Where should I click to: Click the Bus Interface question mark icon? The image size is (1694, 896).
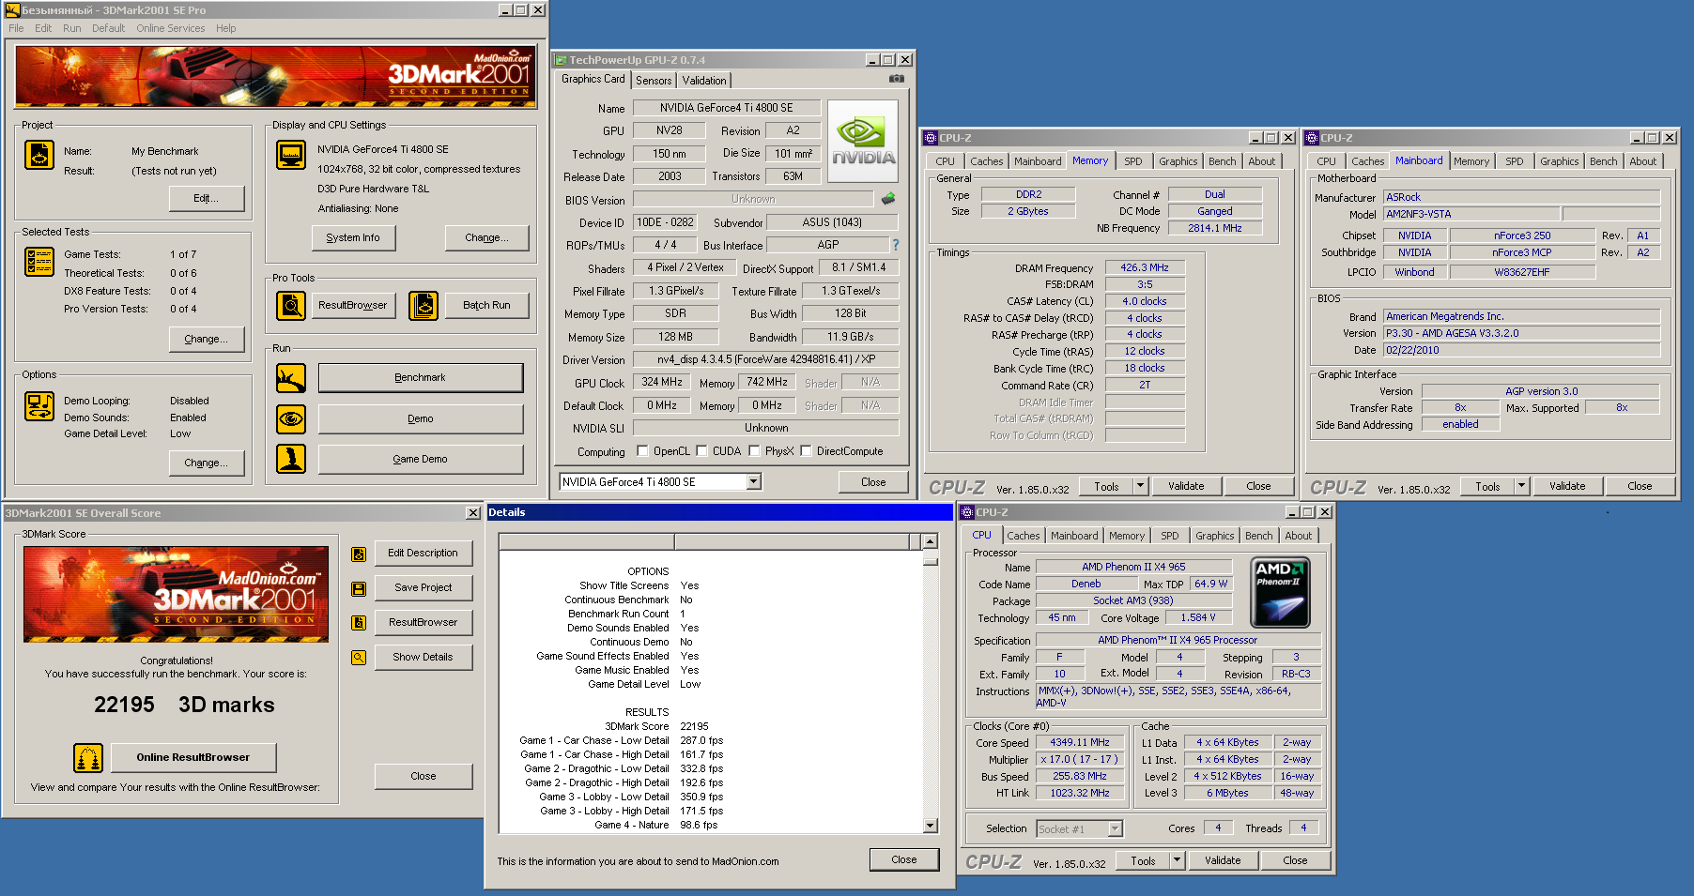895,245
